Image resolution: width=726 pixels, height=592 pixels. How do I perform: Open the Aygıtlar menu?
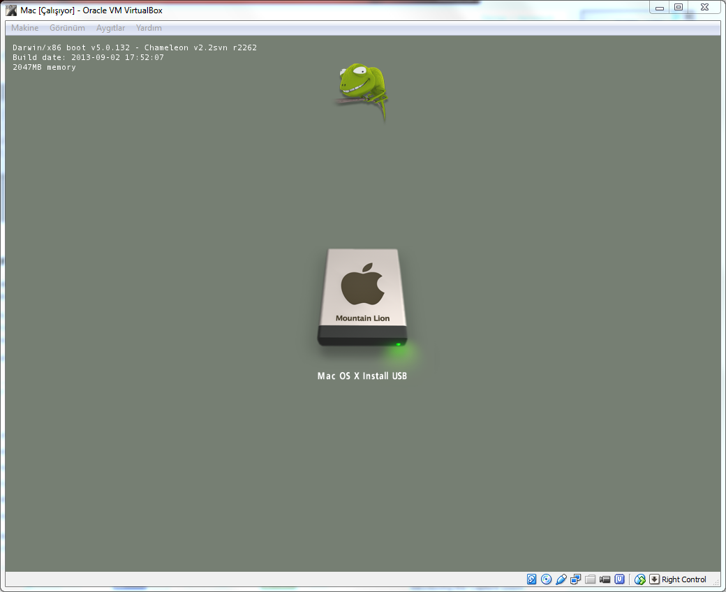point(111,28)
